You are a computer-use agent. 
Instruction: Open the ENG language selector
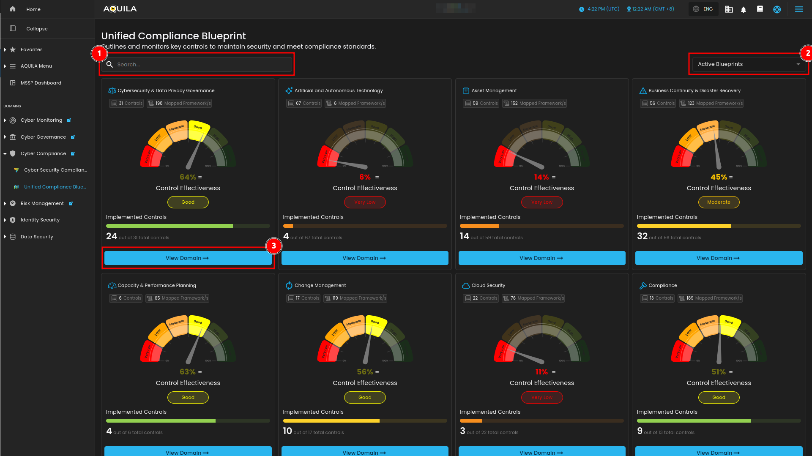coord(703,9)
